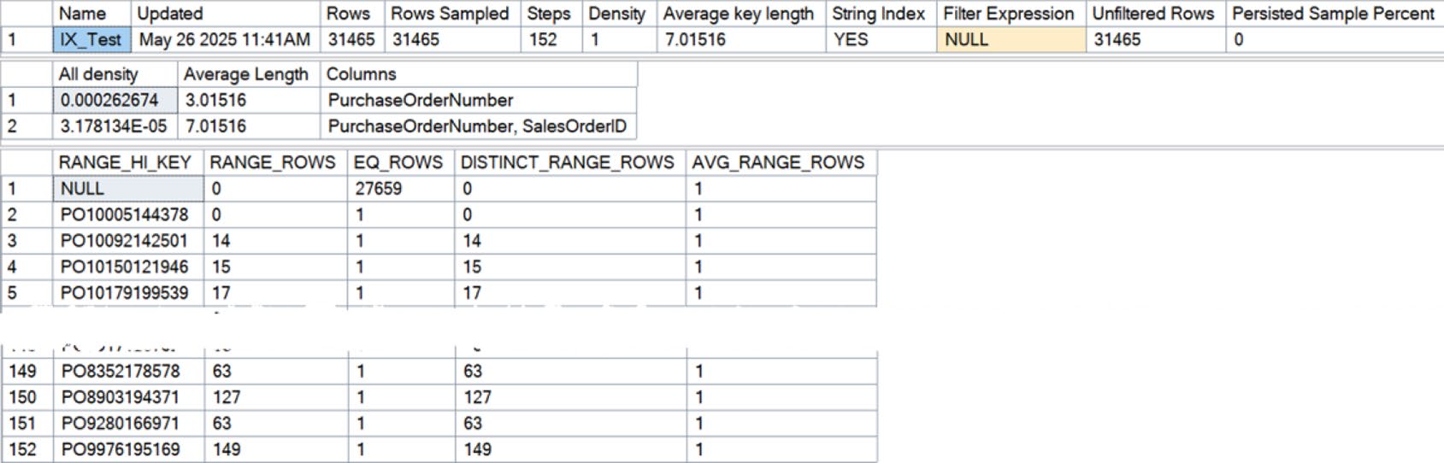Image resolution: width=1444 pixels, height=463 pixels.
Task: Select the AVG_RANGE_ROWS column header
Action: tap(781, 162)
